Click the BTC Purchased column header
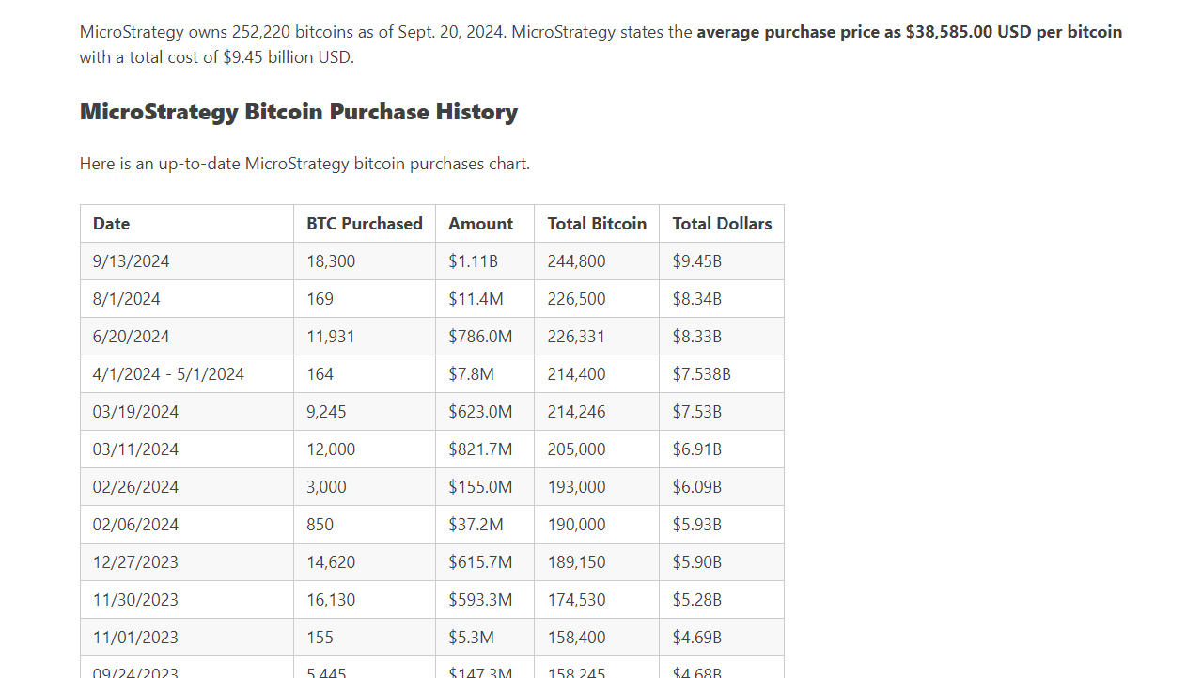 (x=365, y=224)
